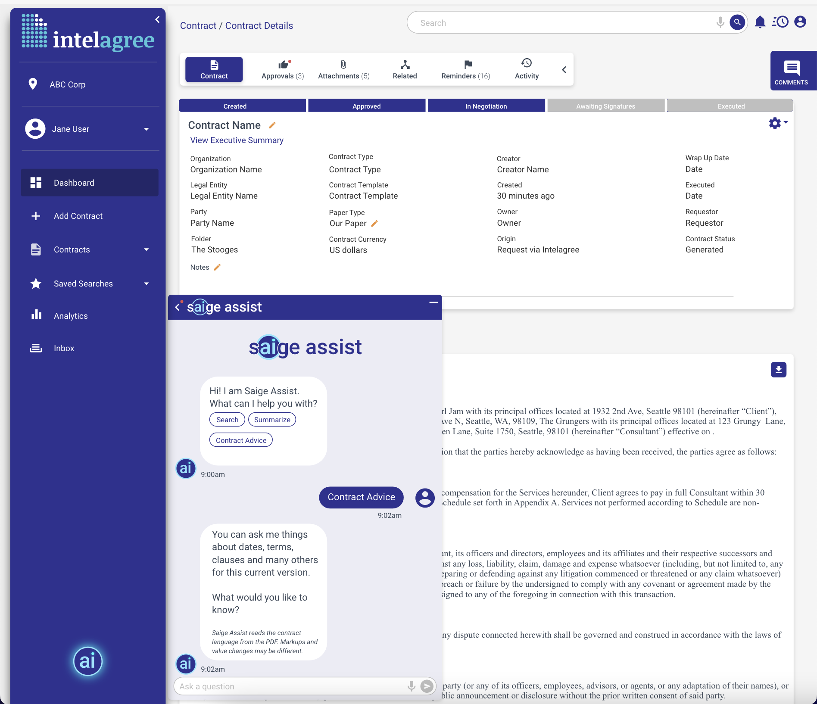
Task: Select the Awaiting Signatures progress stage
Action: 605,106
